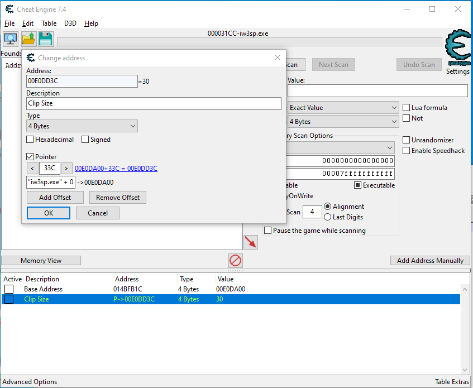Image resolution: width=473 pixels, height=388 pixels.
Task: Click the Memory View button
Action: (x=41, y=261)
